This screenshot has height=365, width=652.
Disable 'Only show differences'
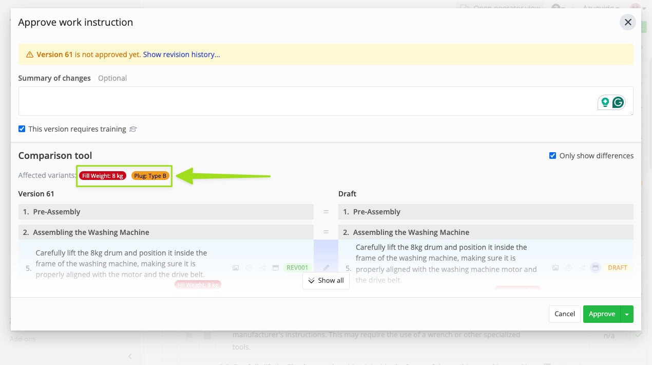tap(552, 155)
